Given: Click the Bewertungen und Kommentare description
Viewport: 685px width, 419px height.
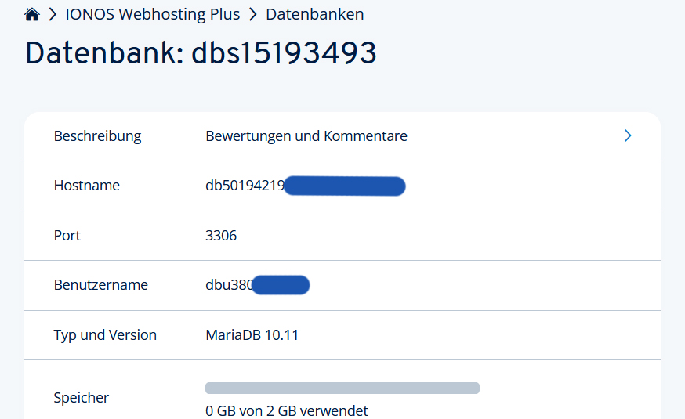Looking at the screenshot, I should pyautogui.click(x=306, y=136).
